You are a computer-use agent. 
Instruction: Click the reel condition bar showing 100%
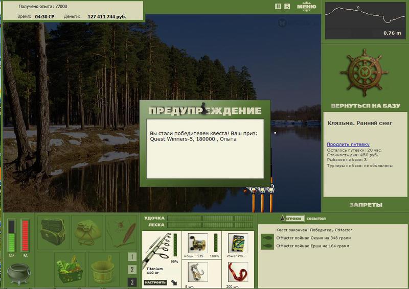tap(216, 243)
